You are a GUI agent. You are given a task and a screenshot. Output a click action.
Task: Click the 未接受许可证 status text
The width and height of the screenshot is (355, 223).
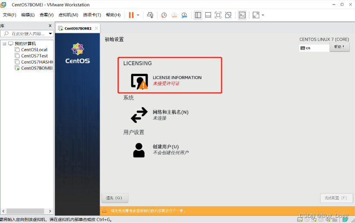tap(166, 83)
